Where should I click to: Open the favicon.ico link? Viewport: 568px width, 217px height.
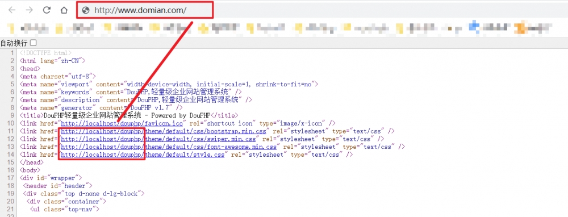click(x=122, y=123)
